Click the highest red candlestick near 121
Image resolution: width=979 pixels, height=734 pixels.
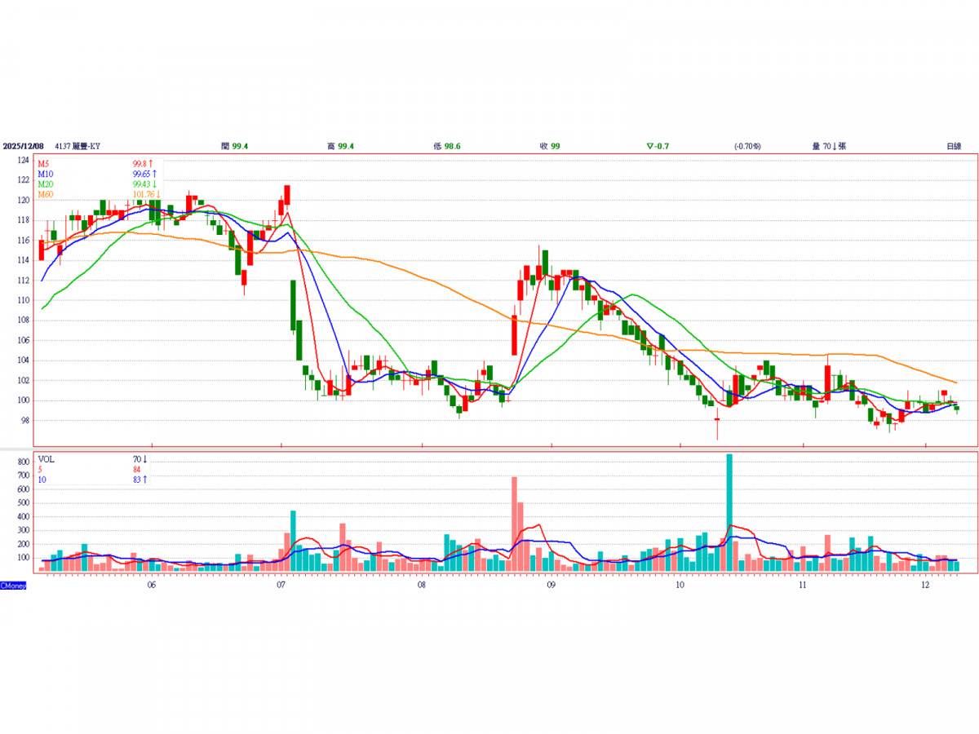point(287,194)
